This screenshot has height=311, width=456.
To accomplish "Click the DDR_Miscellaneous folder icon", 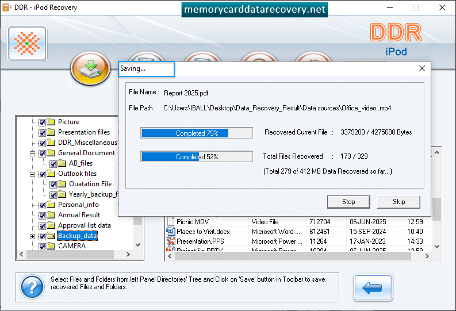I will pyautogui.click(x=51, y=143).
